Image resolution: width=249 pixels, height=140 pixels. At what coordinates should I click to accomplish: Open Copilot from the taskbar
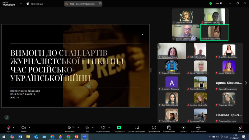[12, 137]
